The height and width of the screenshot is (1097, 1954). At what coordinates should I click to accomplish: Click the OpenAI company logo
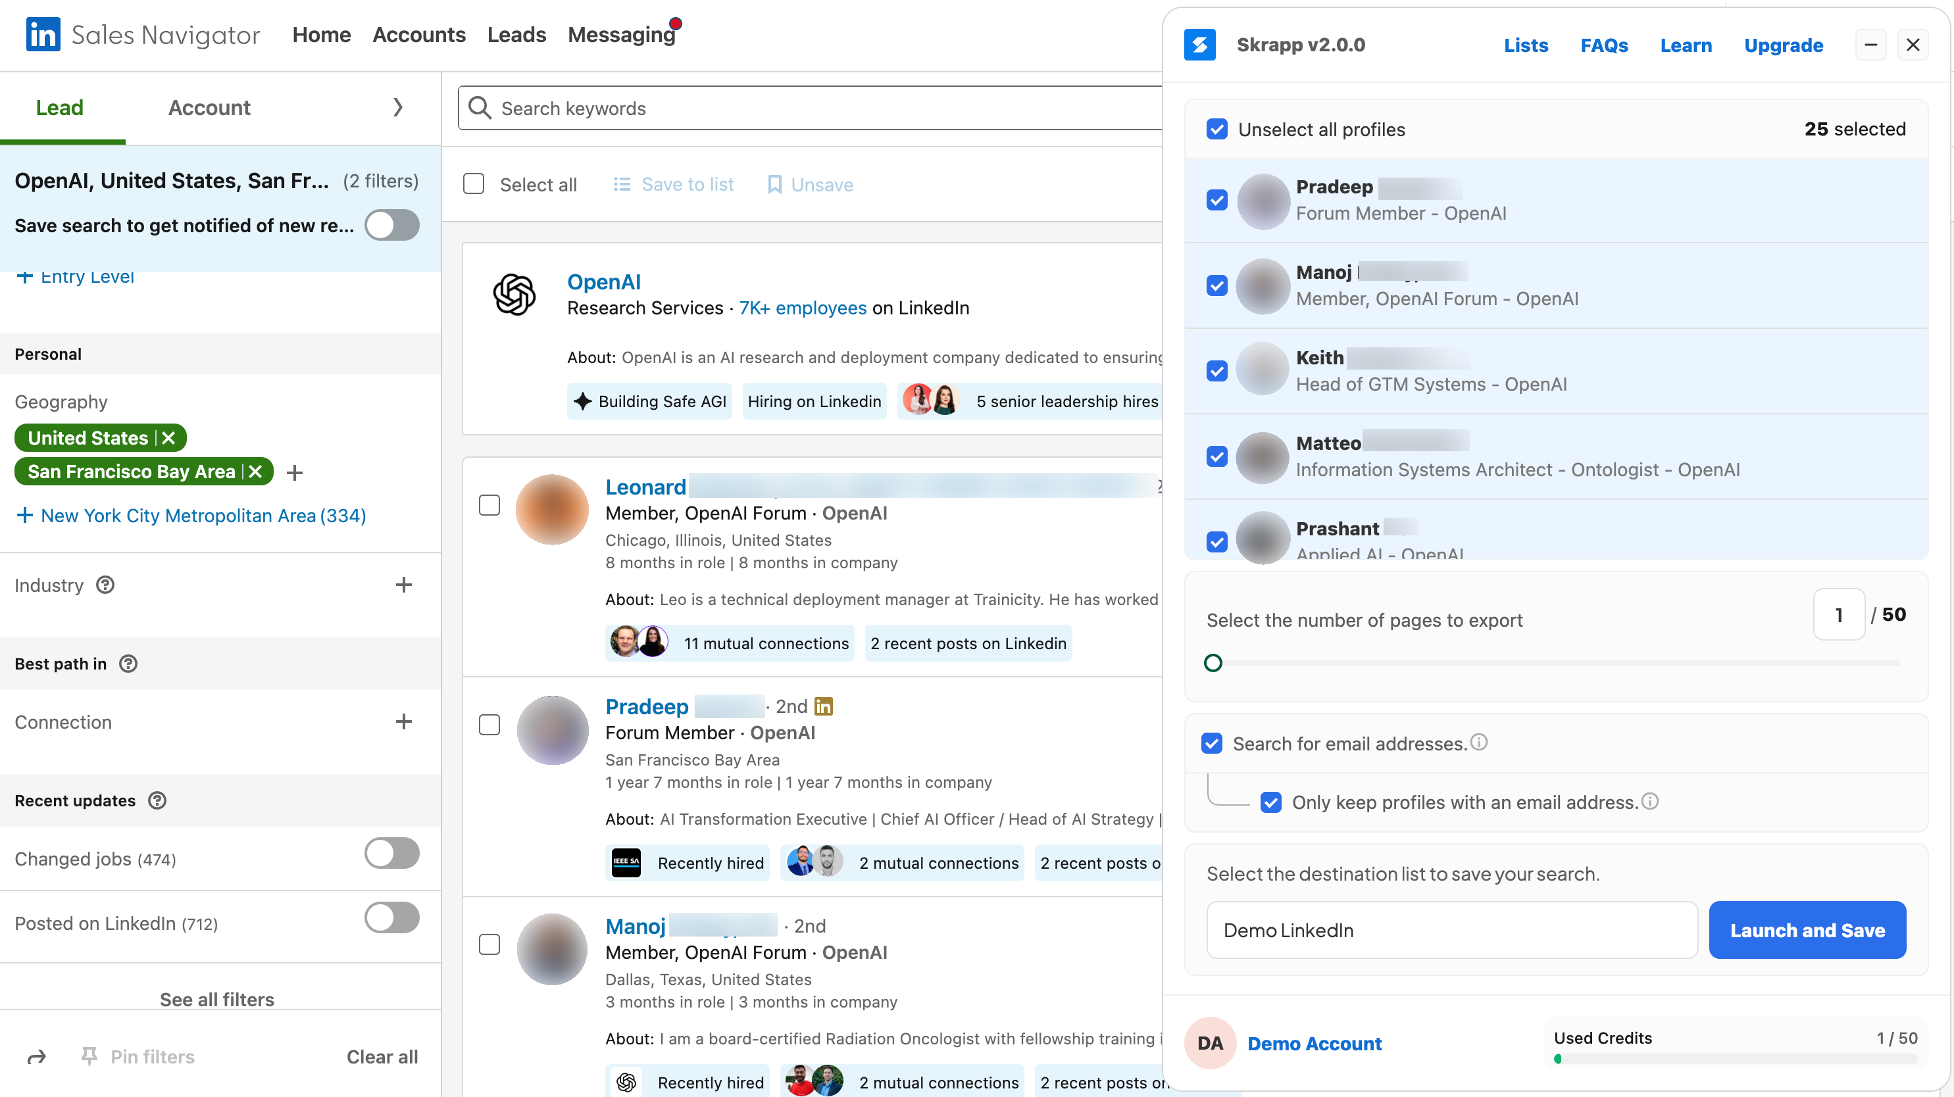pyautogui.click(x=514, y=294)
